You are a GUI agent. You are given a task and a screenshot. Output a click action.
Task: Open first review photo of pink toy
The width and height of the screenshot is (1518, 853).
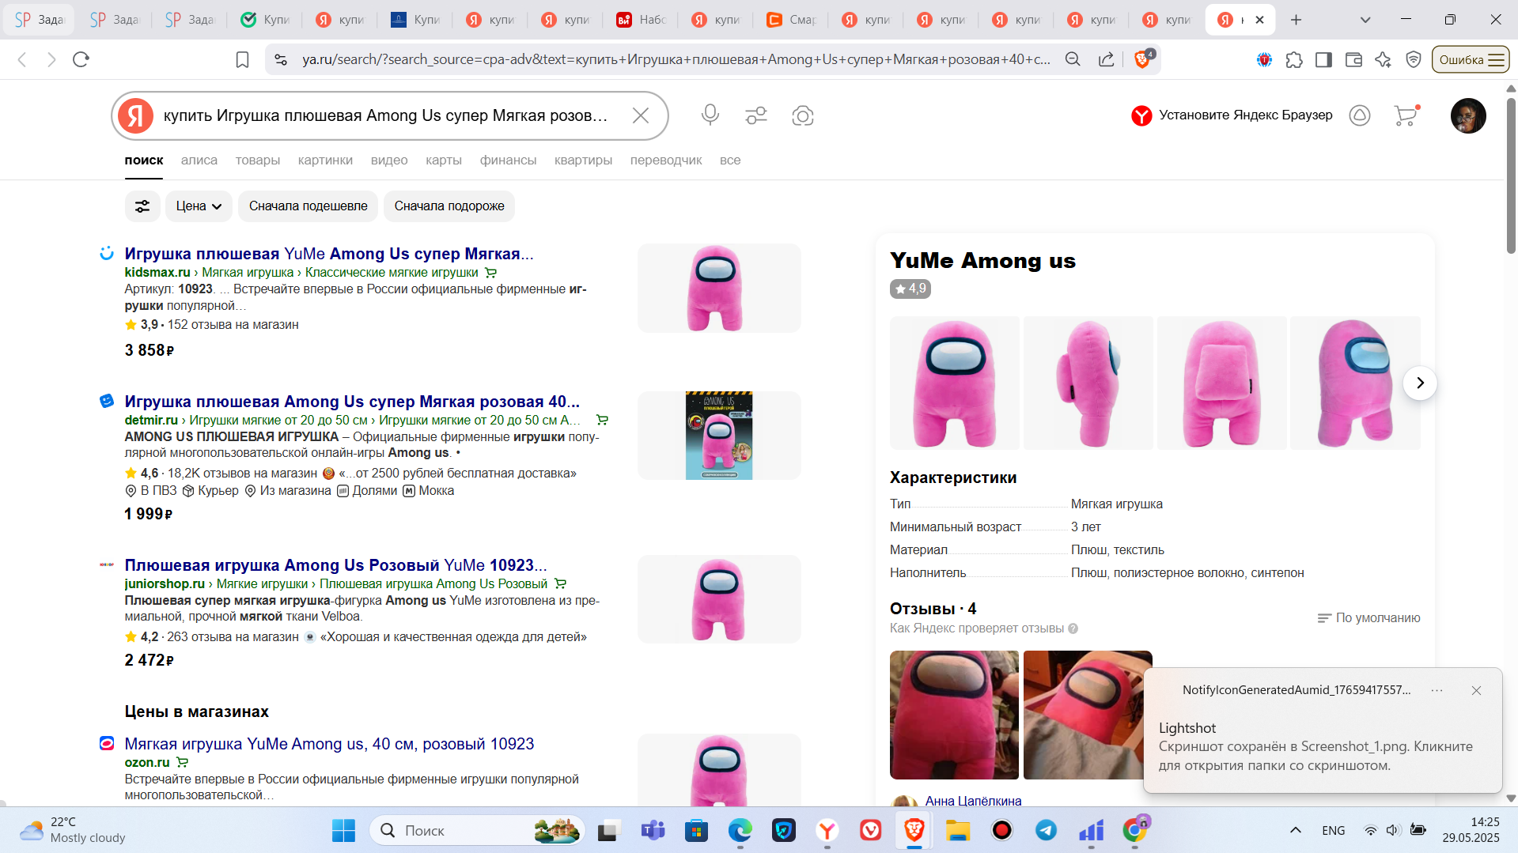tap(954, 715)
